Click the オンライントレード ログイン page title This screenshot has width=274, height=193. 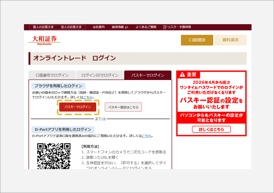(74, 58)
